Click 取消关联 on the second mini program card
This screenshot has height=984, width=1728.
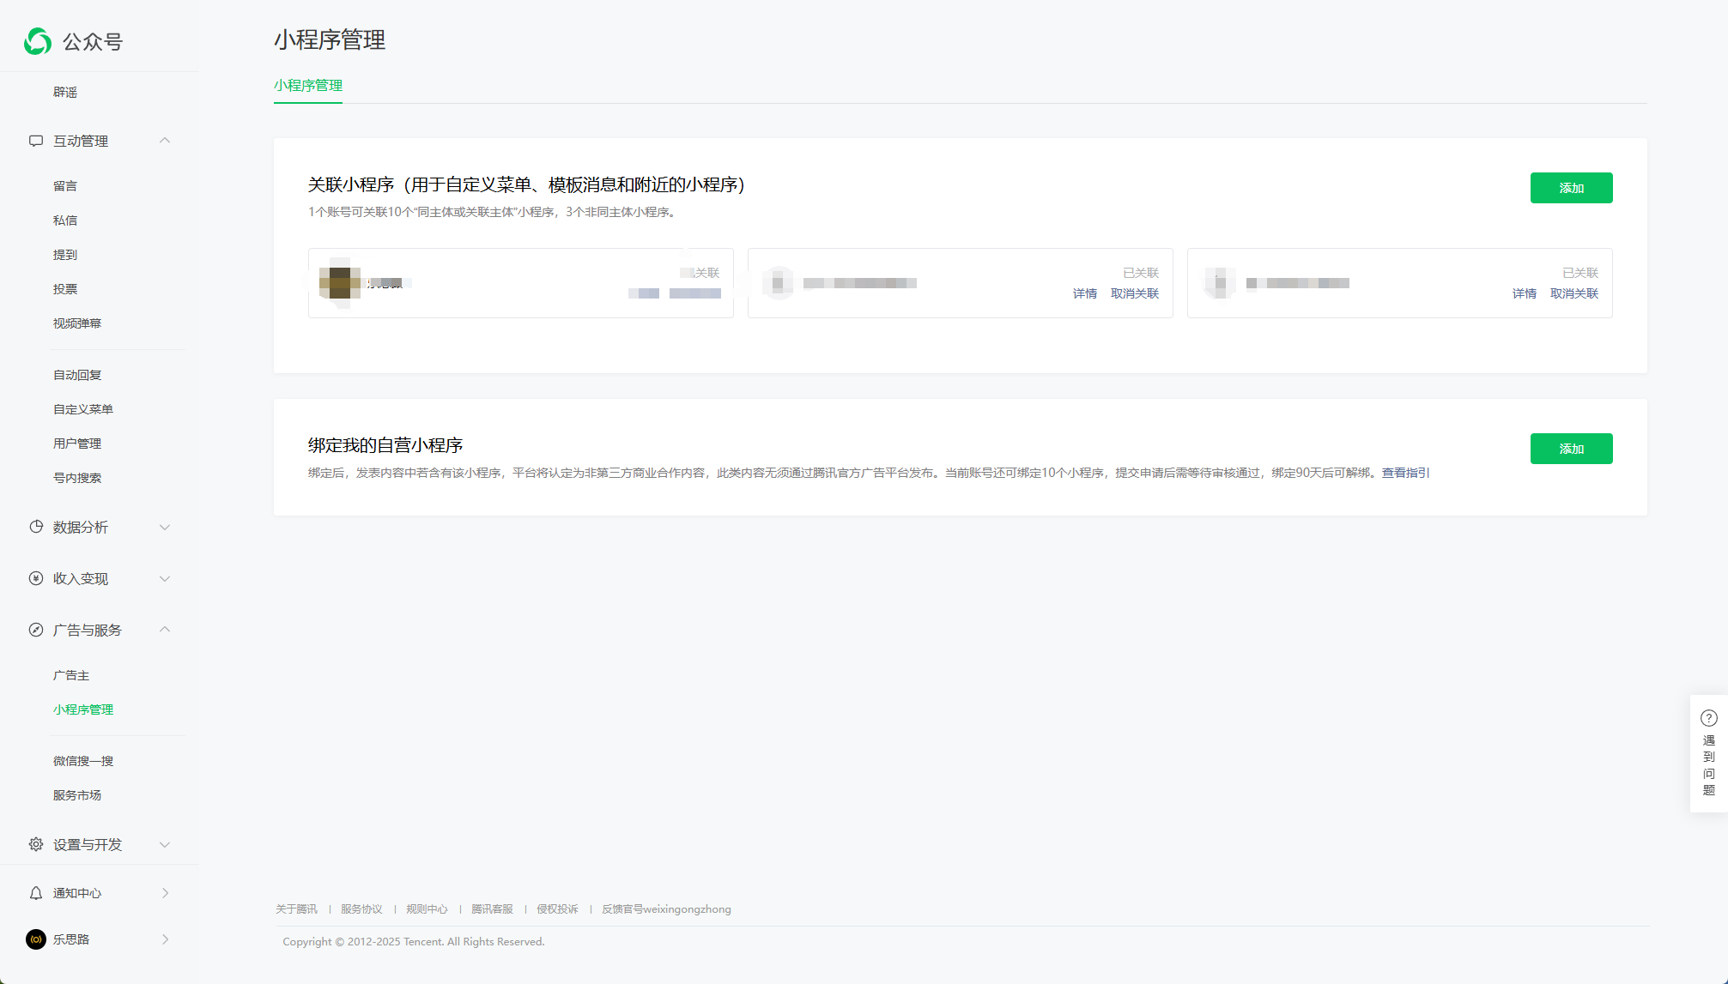click(1135, 293)
